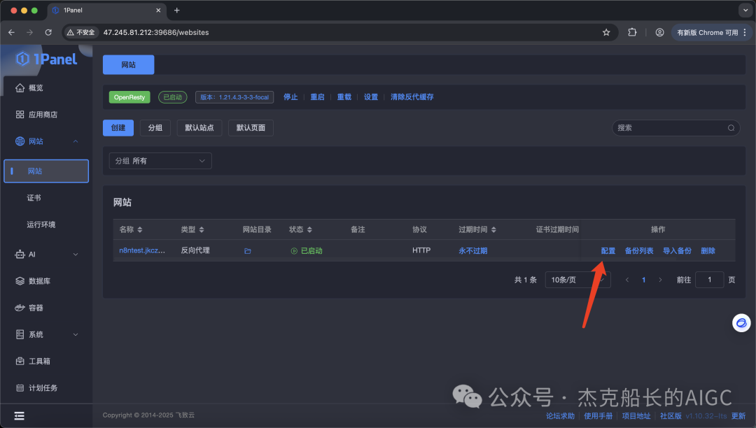Click the 网站 globe icon in sidebar

(x=20, y=141)
